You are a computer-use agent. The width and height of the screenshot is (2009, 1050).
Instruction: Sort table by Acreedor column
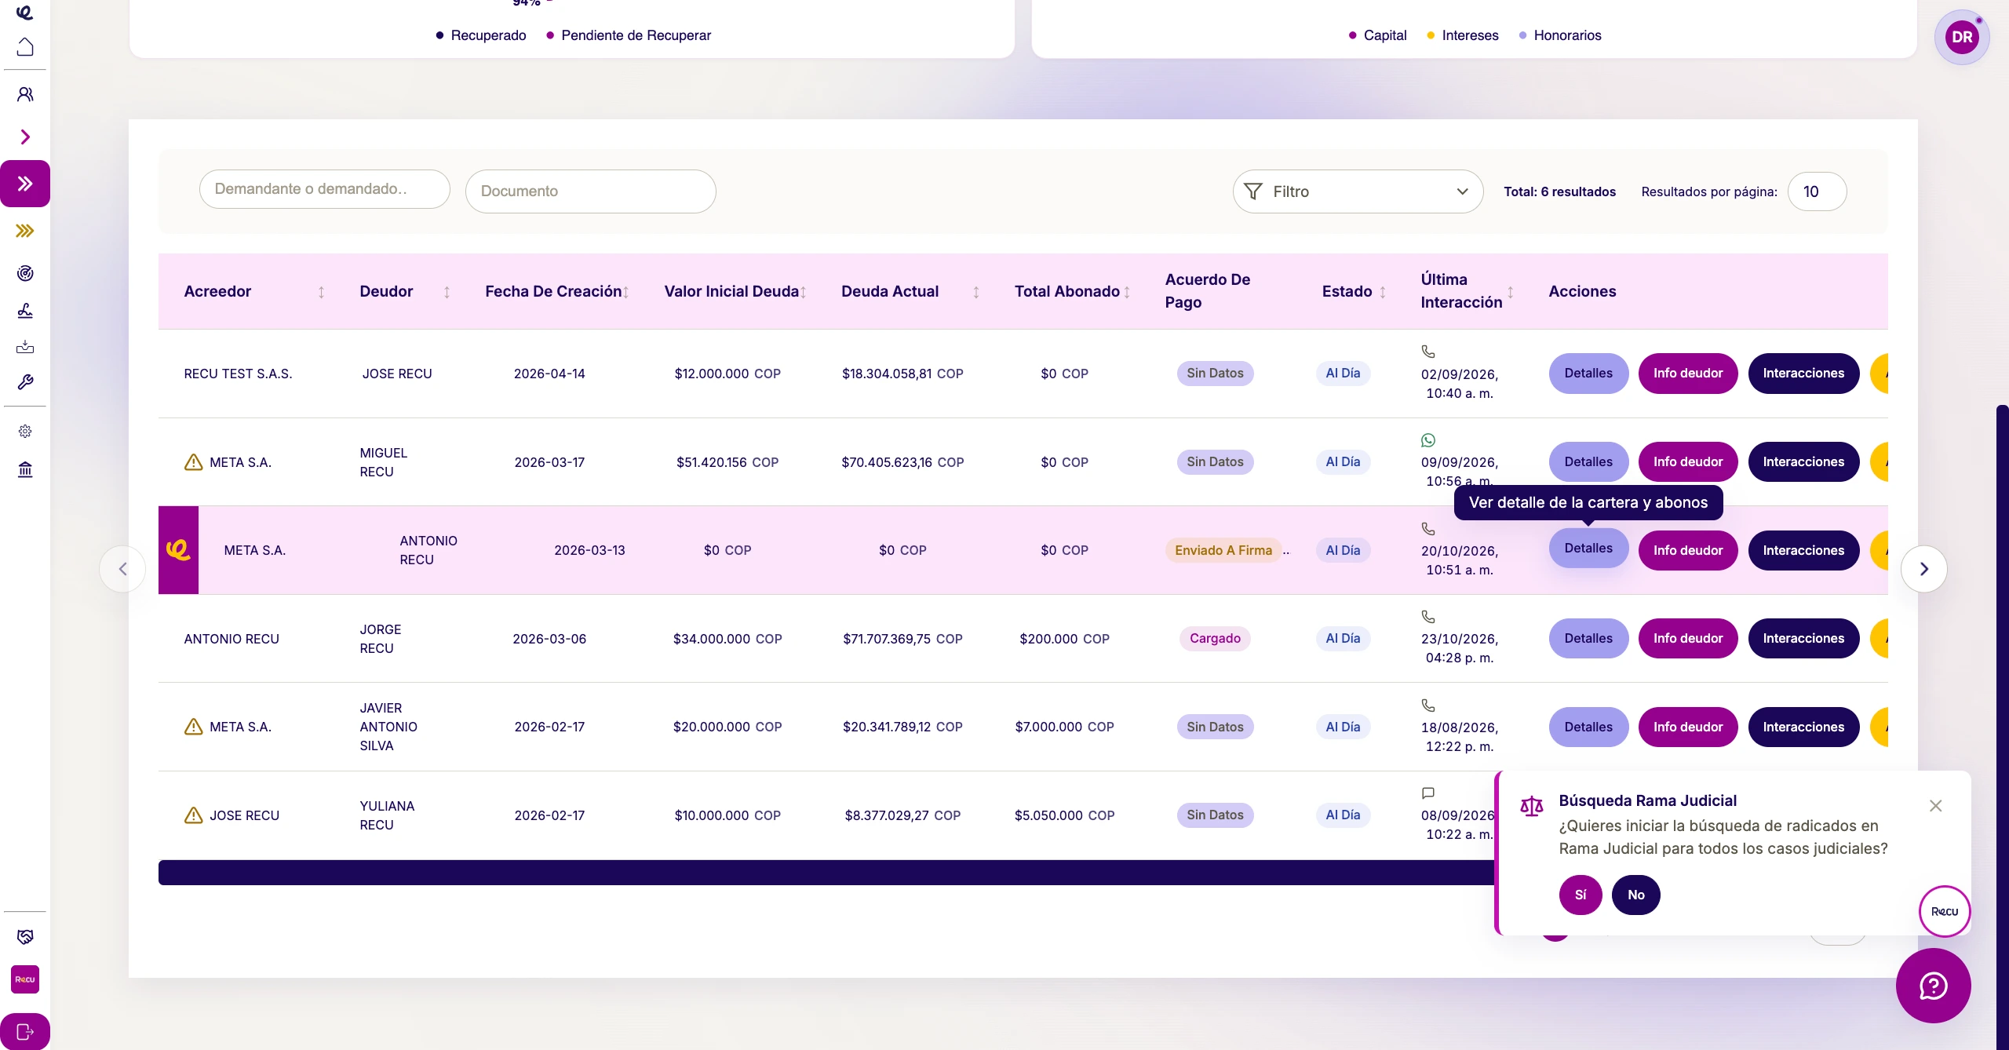(321, 292)
